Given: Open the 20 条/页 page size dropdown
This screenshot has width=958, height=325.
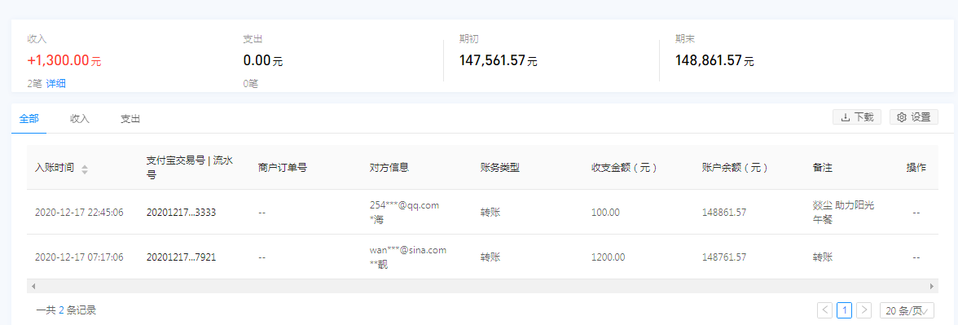Looking at the screenshot, I should [907, 310].
